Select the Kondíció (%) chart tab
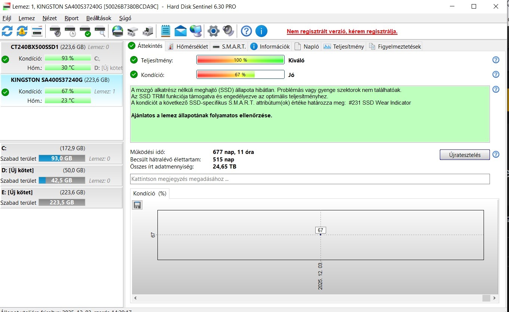This screenshot has height=312, width=509. [150, 194]
